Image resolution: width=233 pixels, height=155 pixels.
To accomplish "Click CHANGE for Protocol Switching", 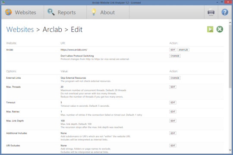I will (x=175, y=56).
